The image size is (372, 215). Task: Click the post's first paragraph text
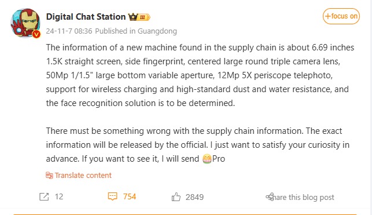[200, 75]
